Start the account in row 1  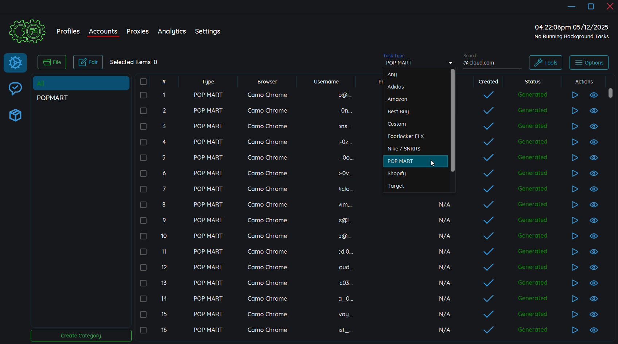[575, 95]
